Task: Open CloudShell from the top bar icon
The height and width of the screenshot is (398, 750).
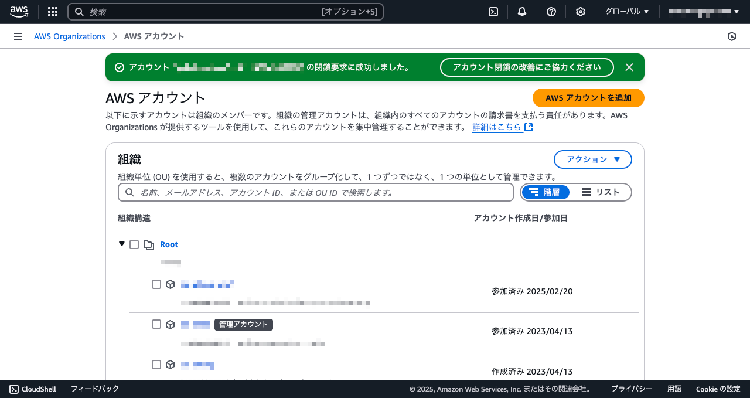Action: (493, 12)
